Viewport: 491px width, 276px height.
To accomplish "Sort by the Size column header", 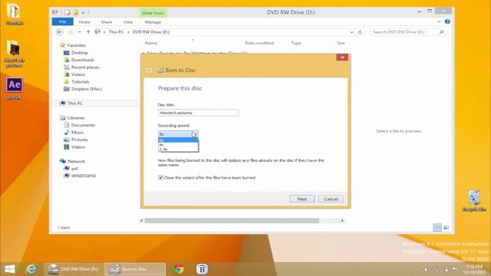I will (341, 43).
